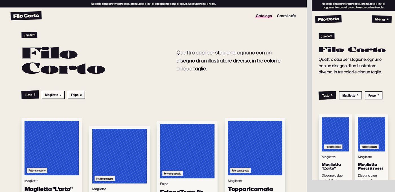Image resolution: width=395 pixels, height=192 pixels.
Task: Expand the Menu + button in the mobile preview
Action: 381,19
